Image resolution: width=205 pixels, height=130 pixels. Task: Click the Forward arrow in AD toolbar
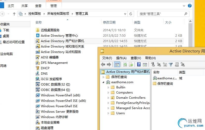point(109,64)
